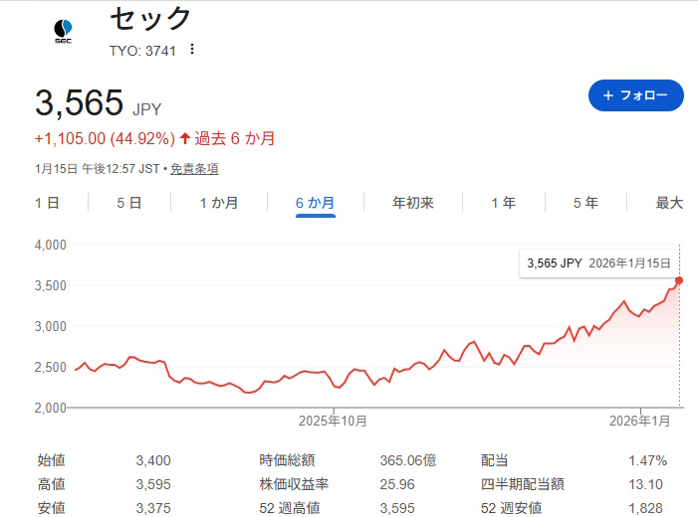
Task: Open the 免責条項 disclaimer link
Action: 194,169
